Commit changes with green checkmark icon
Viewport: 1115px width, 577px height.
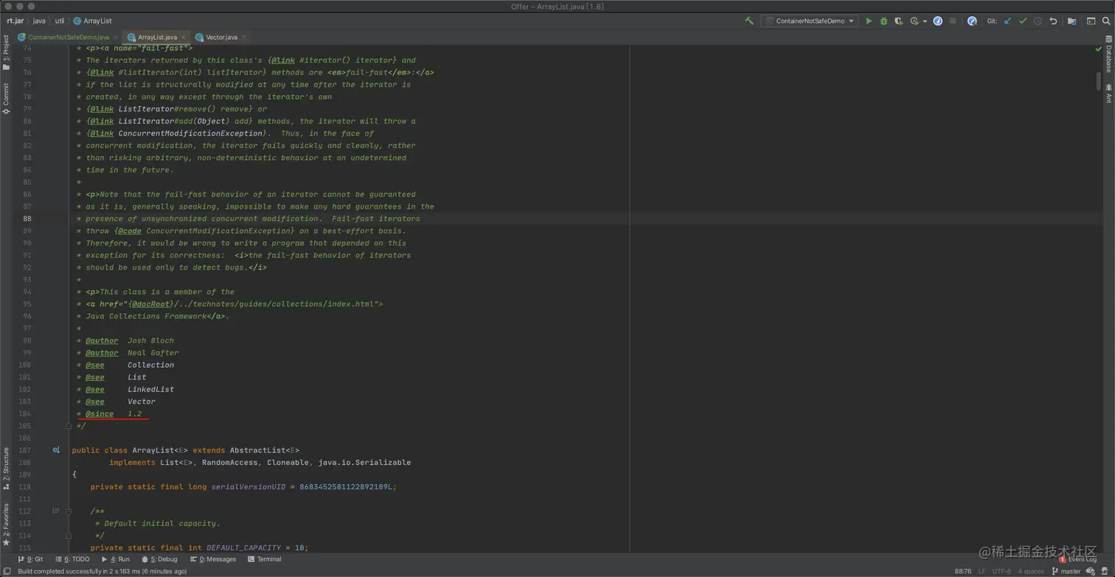[1023, 21]
